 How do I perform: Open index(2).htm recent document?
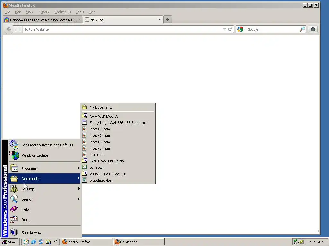tap(118, 129)
